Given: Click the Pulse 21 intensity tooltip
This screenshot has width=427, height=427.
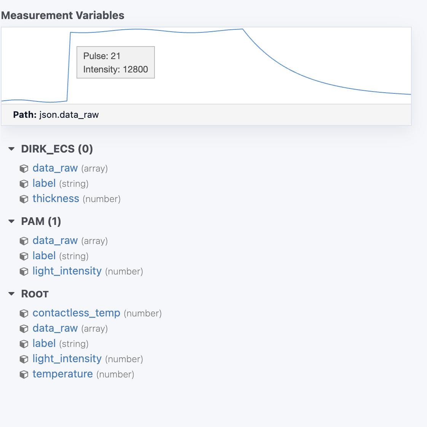Looking at the screenshot, I should (x=116, y=63).
